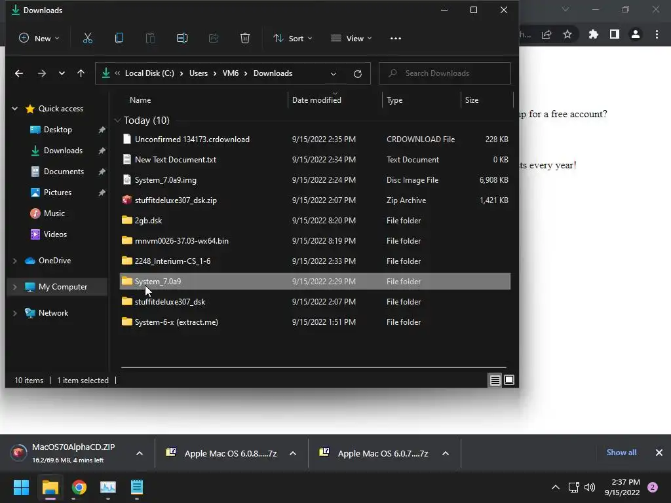Expand the My Computer tree node
Screen dimensions: 671x503
click(x=14, y=287)
